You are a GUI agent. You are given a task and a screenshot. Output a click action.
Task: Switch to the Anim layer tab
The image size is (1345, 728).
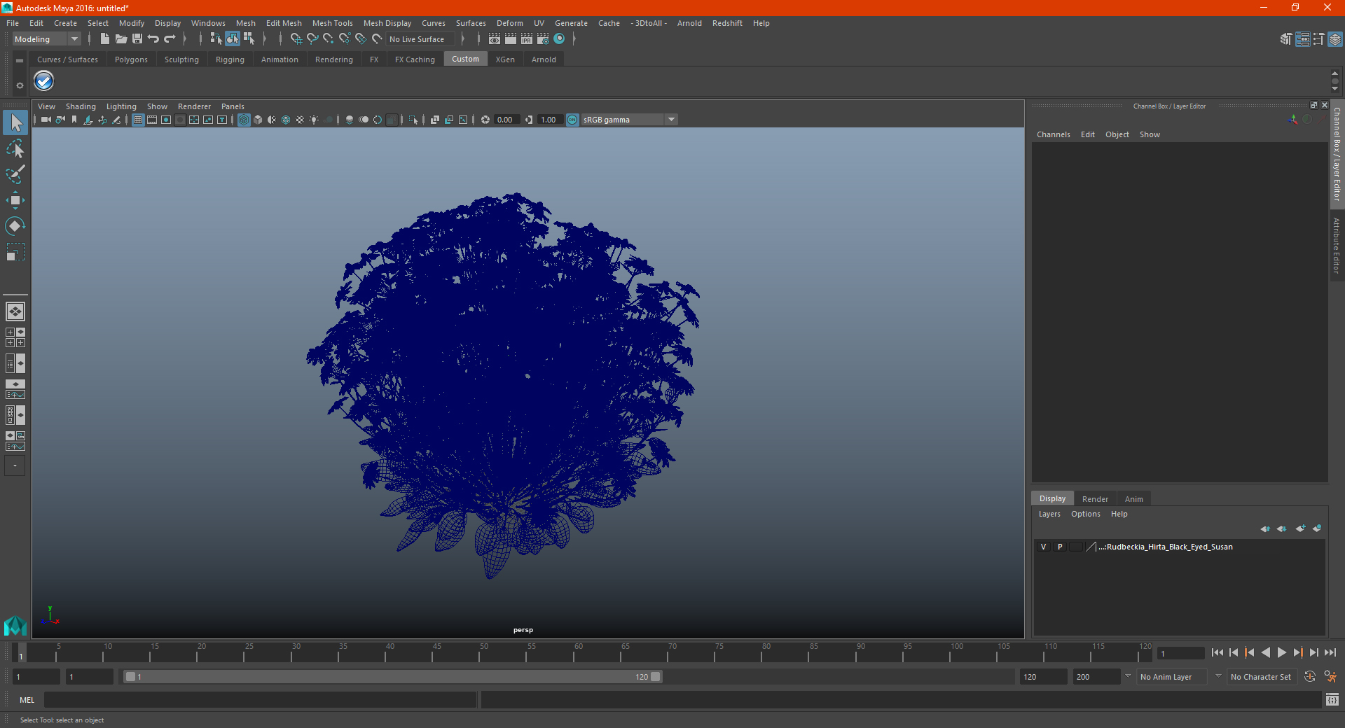[x=1133, y=499]
